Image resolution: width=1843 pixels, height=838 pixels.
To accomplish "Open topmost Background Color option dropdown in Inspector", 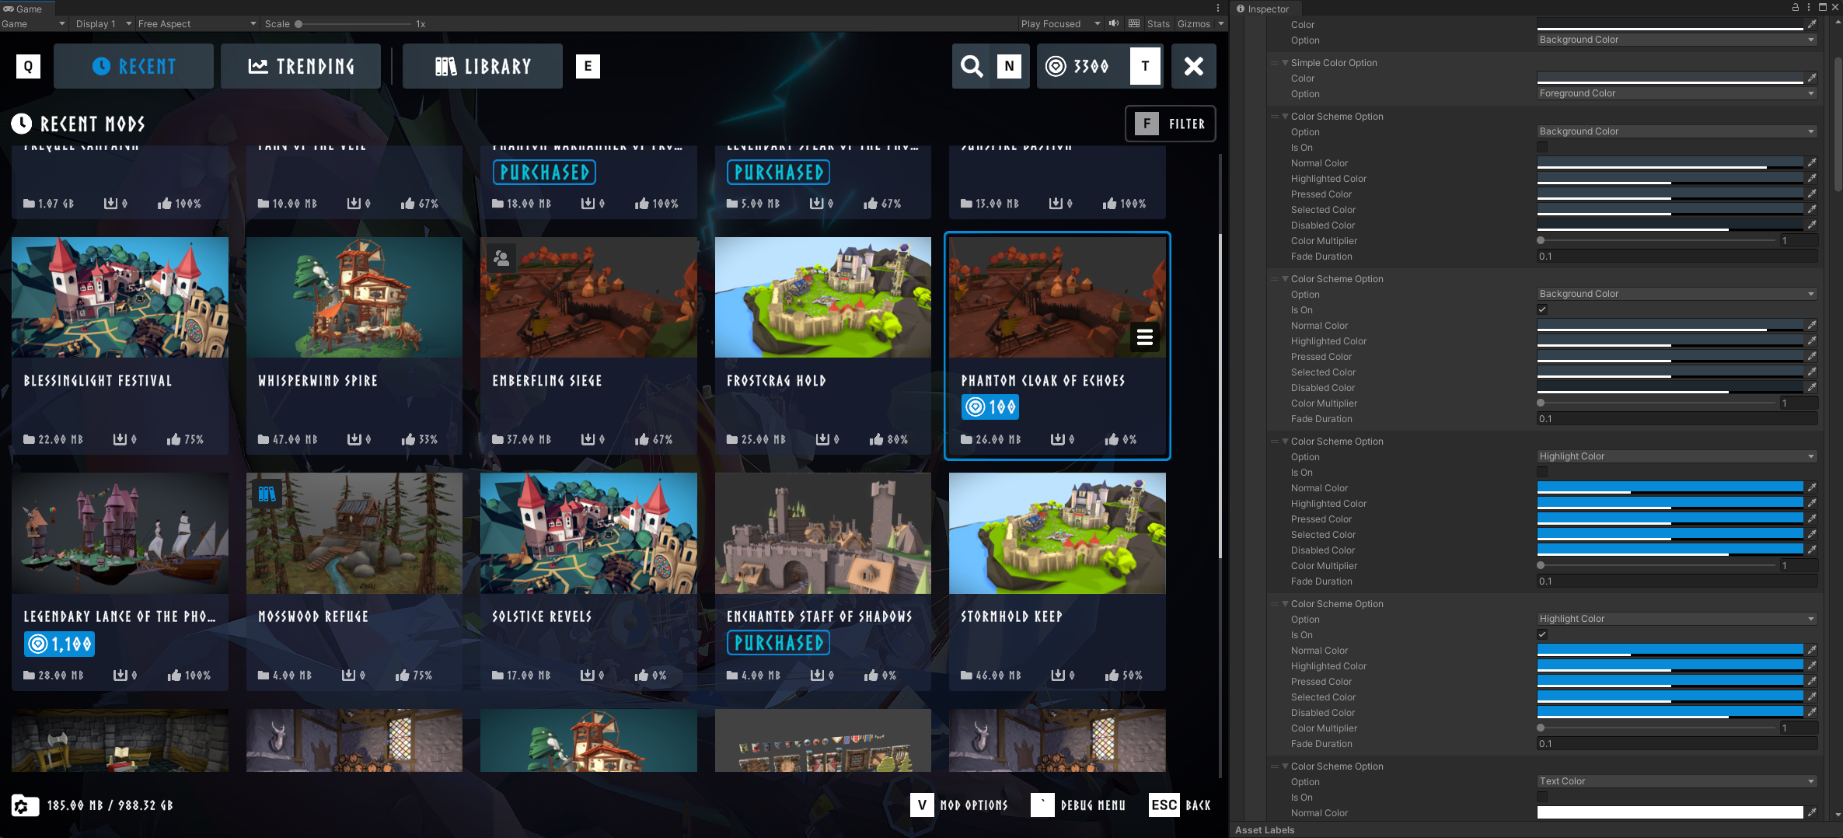I will pos(1677,40).
